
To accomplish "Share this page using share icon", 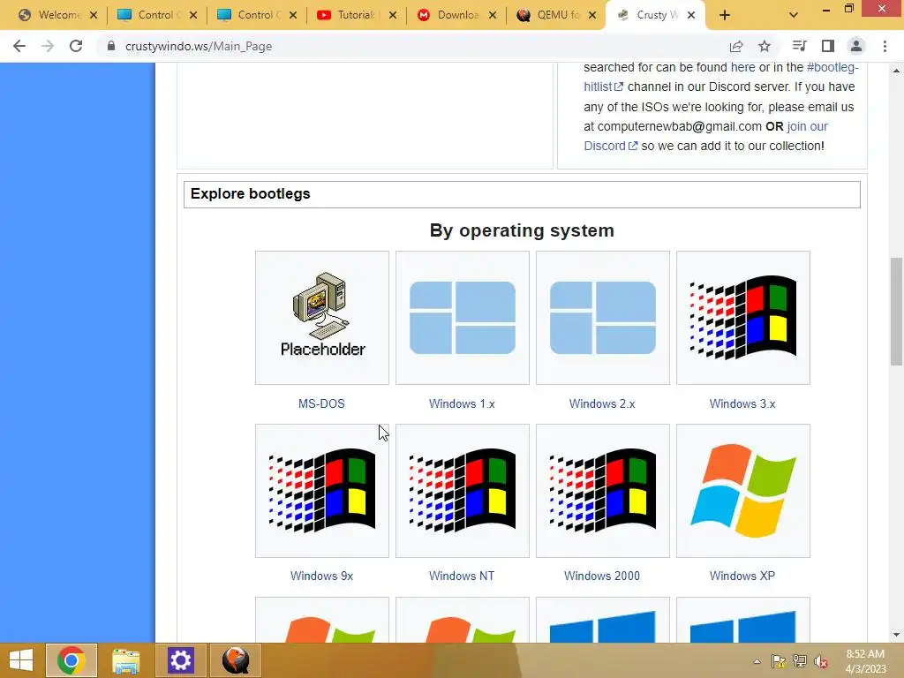I will tap(736, 46).
